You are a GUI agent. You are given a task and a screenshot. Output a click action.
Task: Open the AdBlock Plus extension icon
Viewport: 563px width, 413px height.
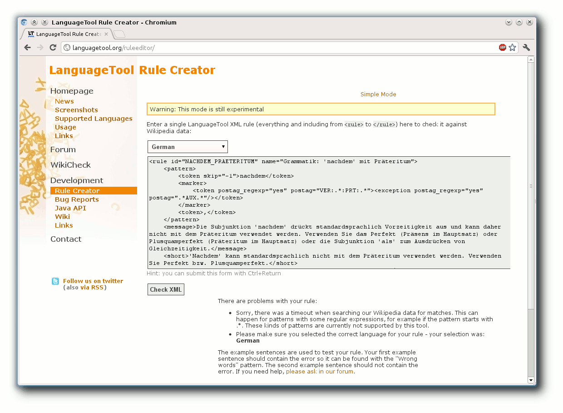click(x=503, y=47)
